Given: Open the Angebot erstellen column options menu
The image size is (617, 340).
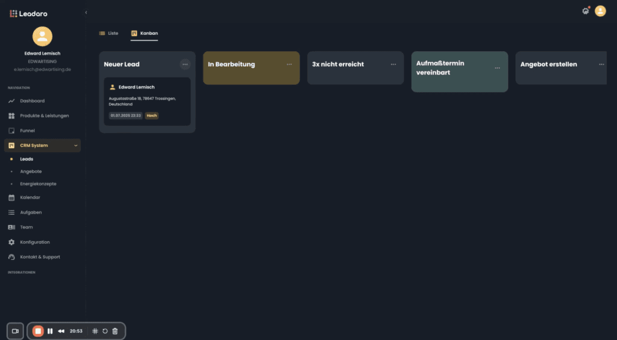Looking at the screenshot, I should click(601, 64).
